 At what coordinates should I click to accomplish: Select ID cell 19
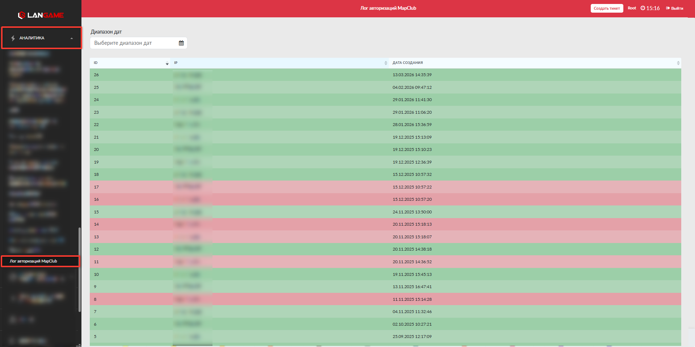tap(96, 162)
